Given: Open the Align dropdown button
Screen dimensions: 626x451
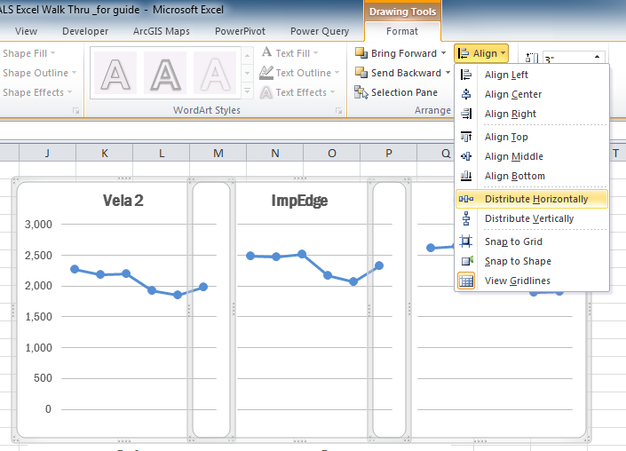Looking at the screenshot, I should point(481,53).
